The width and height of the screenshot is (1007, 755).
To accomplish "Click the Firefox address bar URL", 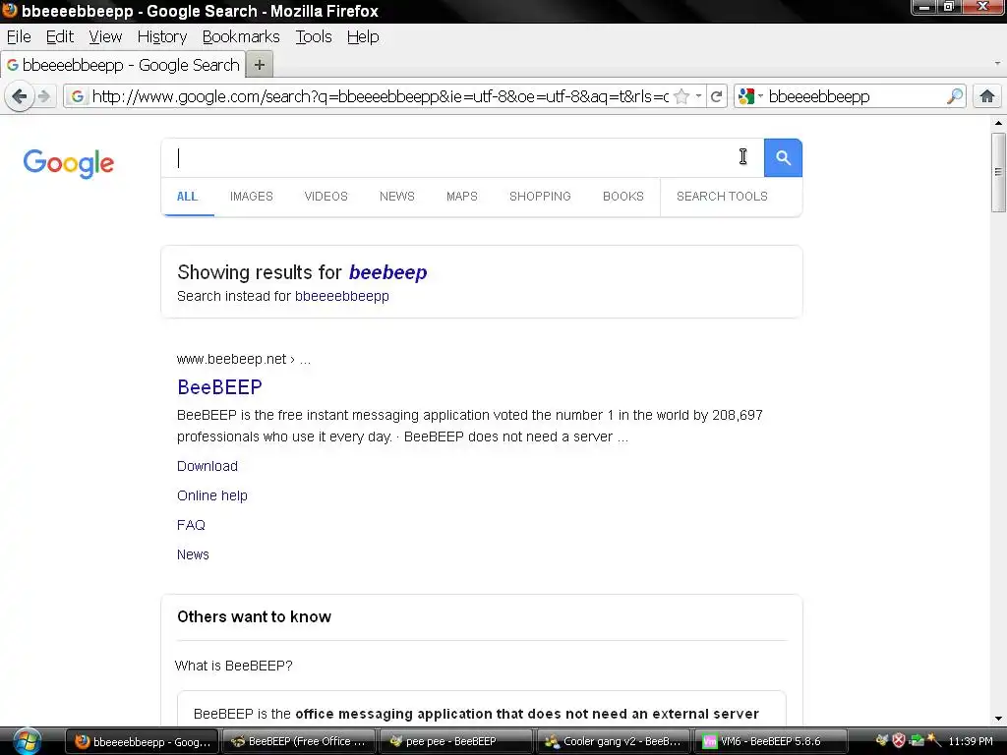I will point(381,97).
